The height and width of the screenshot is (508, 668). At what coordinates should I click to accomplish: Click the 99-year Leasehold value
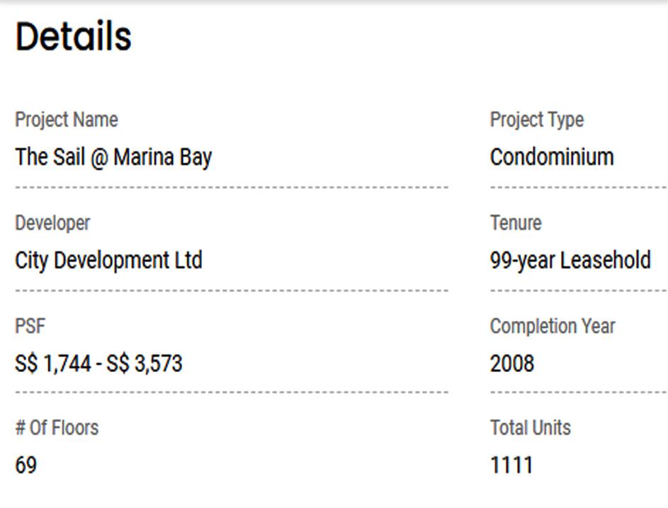570,260
